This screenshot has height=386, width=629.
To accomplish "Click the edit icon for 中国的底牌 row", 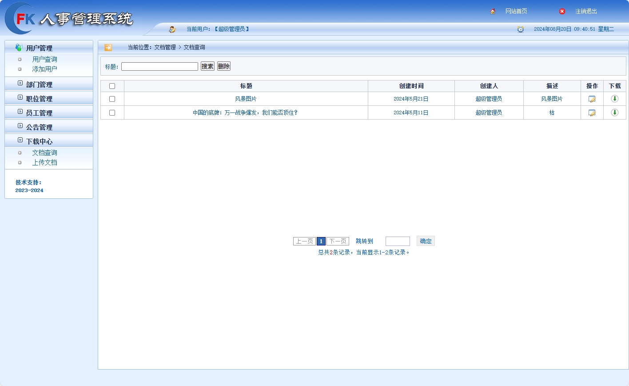I will (x=592, y=113).
